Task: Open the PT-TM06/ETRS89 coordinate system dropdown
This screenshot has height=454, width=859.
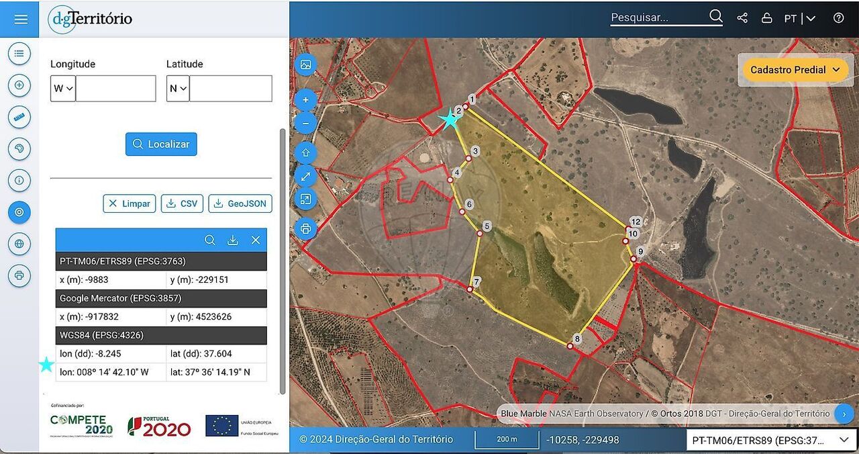Action: click(x=771, y=441)
